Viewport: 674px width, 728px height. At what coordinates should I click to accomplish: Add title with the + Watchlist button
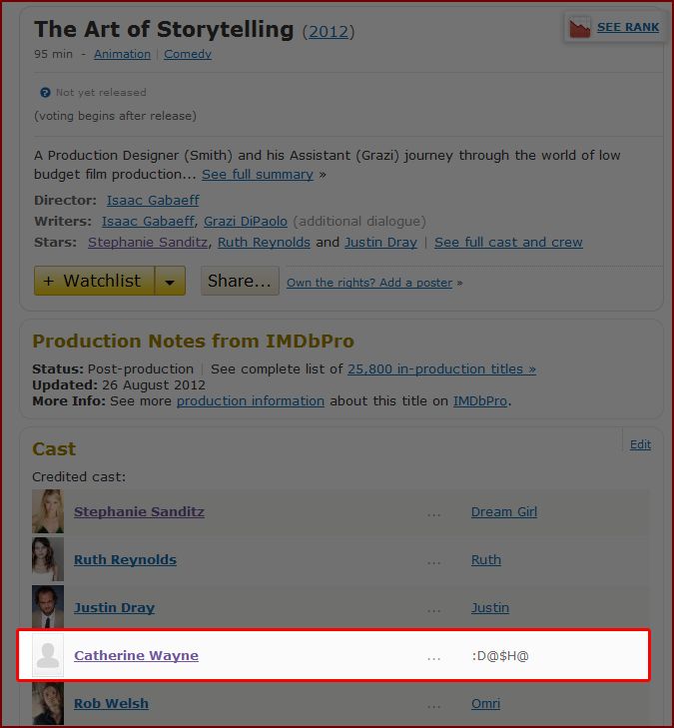(x=94, y=281)
